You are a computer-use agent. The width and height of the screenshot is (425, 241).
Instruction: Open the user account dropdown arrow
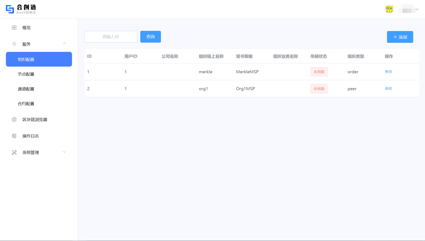click(417, 9)
